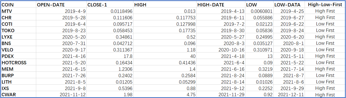The image size is (346, 98).
Task: Click low value 0.2252
Action: tap(265, 88)
